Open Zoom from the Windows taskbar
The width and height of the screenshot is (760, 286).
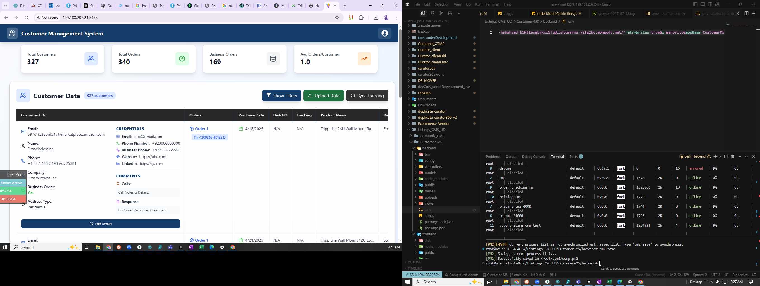point(537,282)
